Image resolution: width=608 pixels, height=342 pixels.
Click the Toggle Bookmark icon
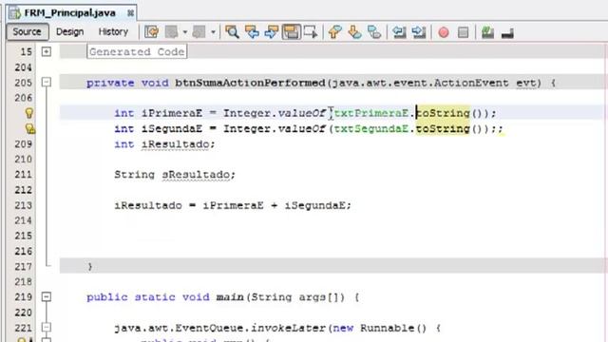point(373,31)
